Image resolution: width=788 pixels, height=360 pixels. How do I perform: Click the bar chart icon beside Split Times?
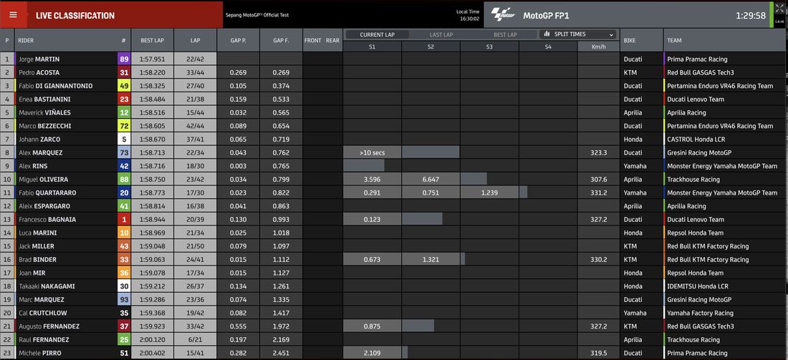[547, 34]
